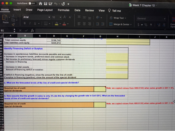The width and height of the screenshot is (175, 131).
Task: Click the Cancel X in formula bar
Action: click(20, 30)
